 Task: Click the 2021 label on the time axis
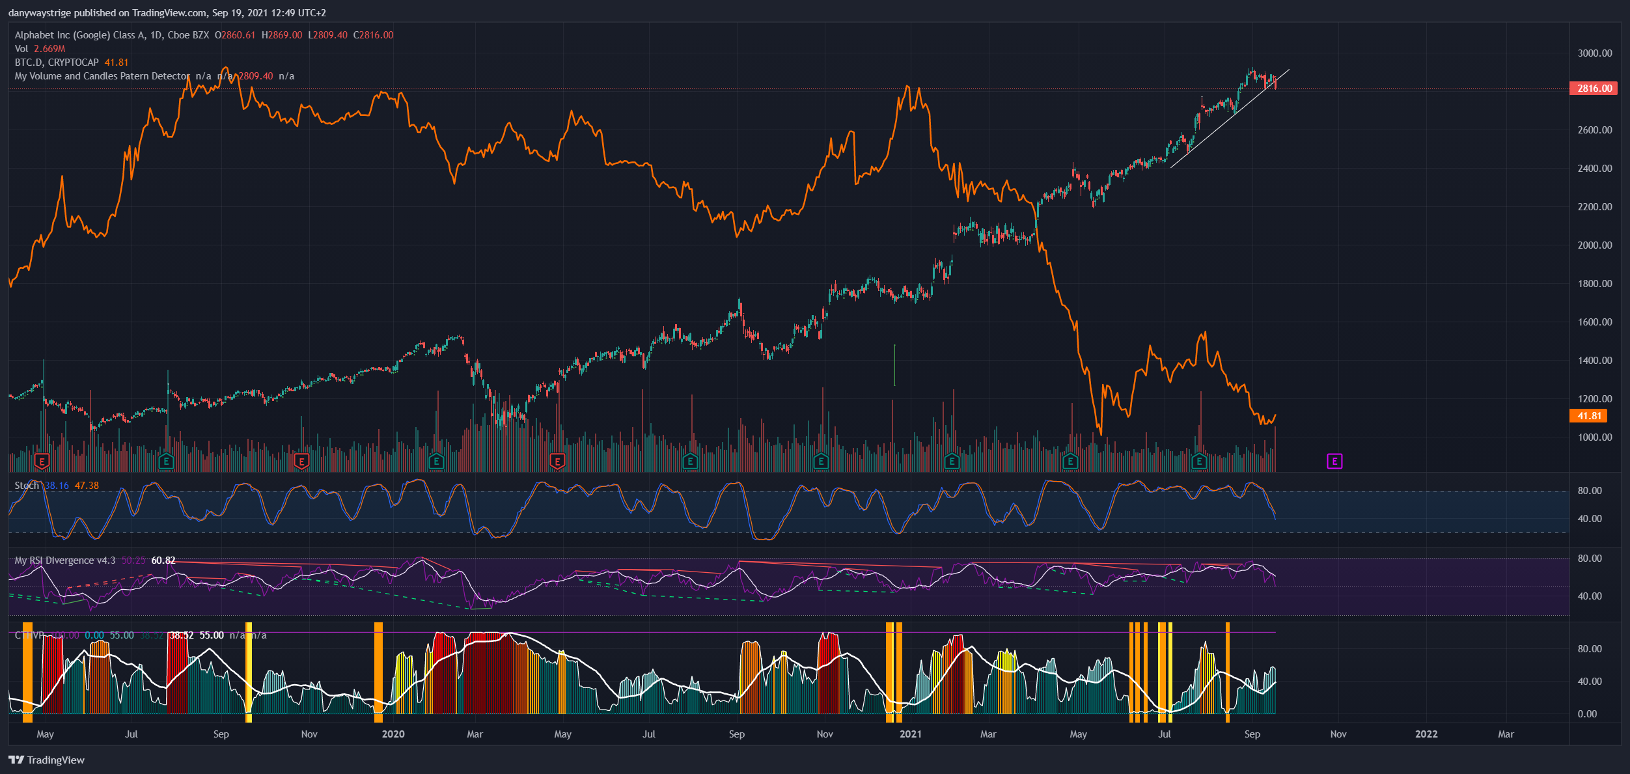coord(911,734)
